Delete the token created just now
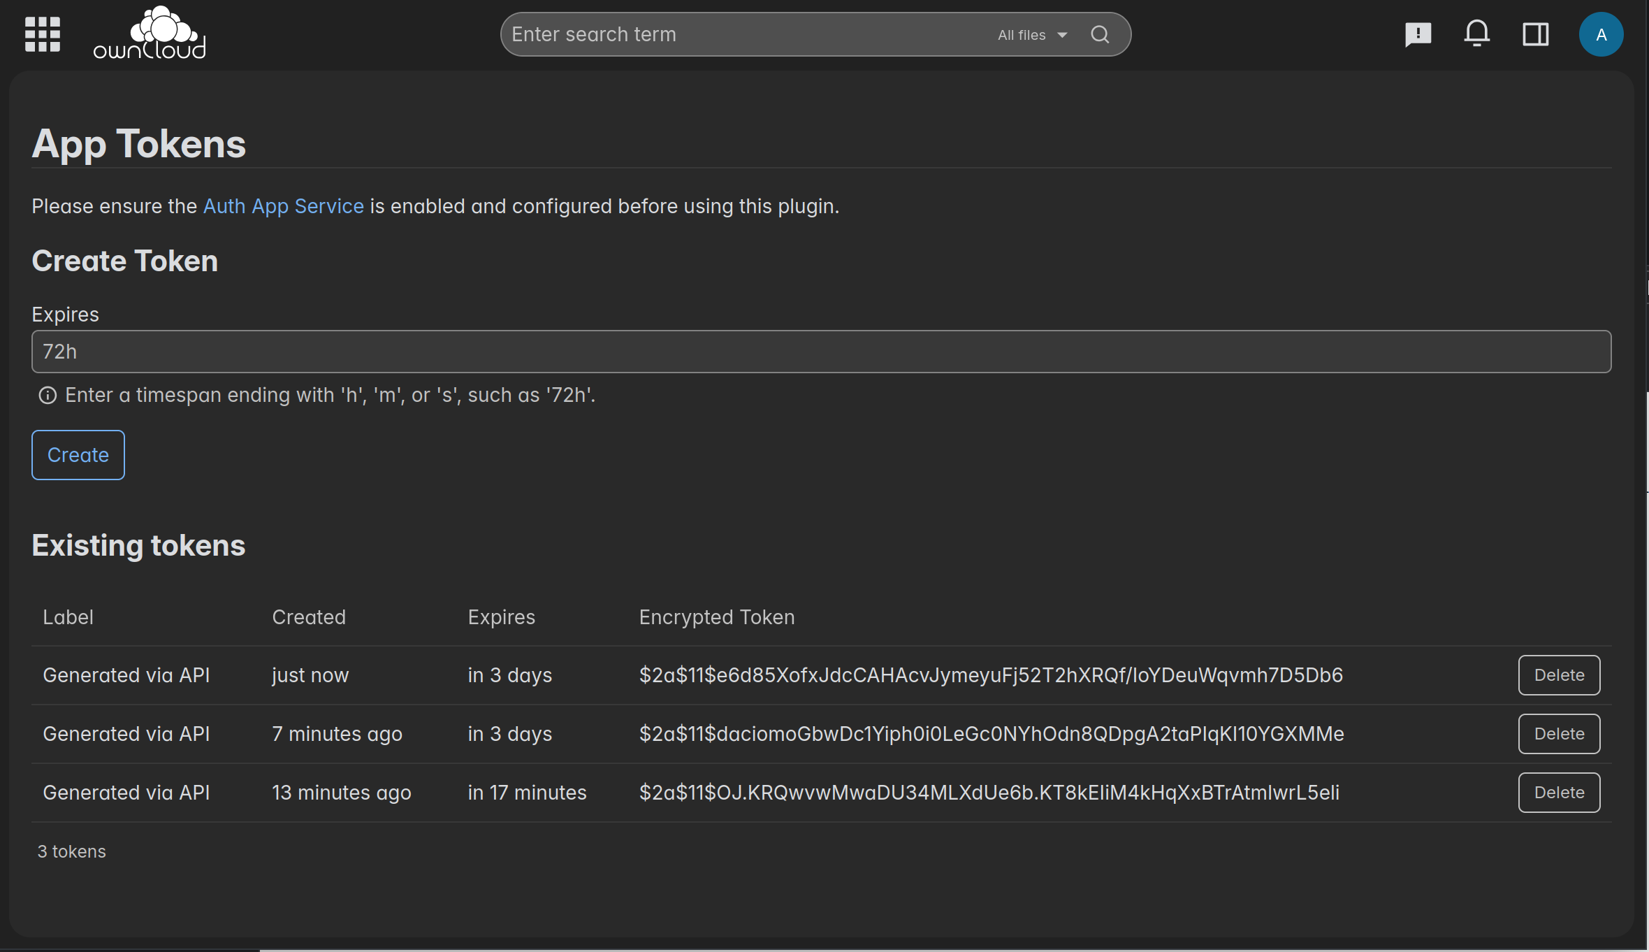The image size is (1649, 952). [x=1558, y=675]
